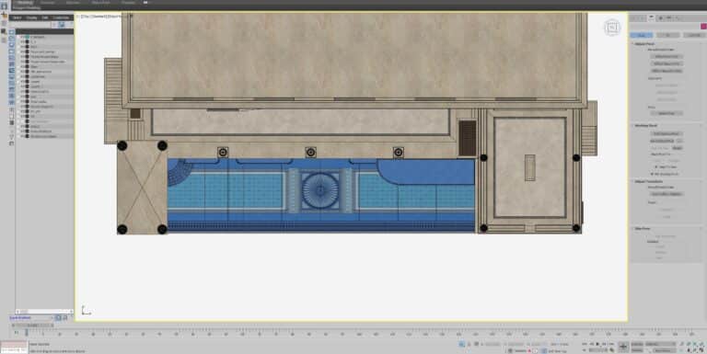707x354 pixels.
Task: Click the Reset Pivot button
Action: click(x=666, y=113)
